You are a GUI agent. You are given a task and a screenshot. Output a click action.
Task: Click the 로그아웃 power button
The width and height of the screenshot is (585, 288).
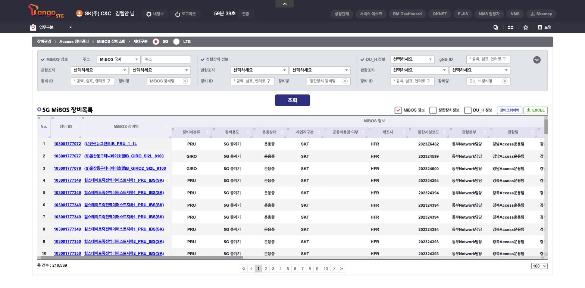(x=185, y=14)
